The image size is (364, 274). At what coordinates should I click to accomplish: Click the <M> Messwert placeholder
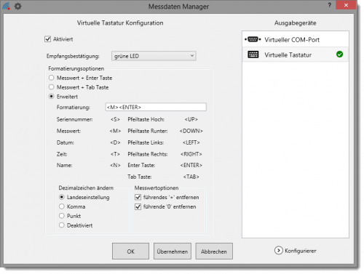115,131
